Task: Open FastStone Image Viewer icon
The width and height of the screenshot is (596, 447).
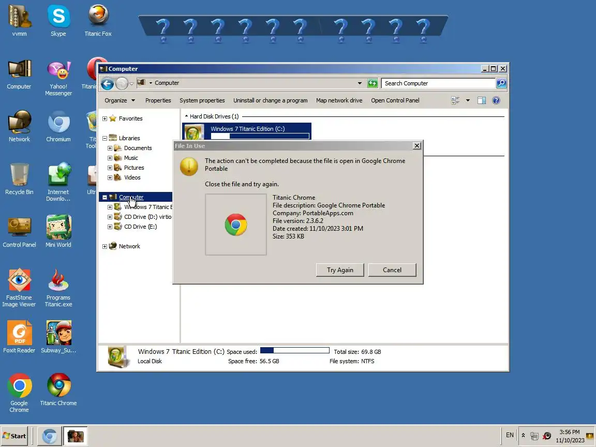Action: click(x=19, y=288)
